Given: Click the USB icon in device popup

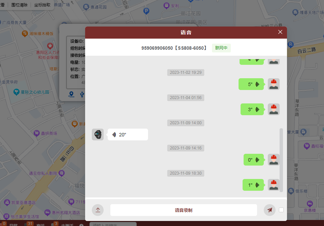Looking at the screenshot, I should point(82,94).
